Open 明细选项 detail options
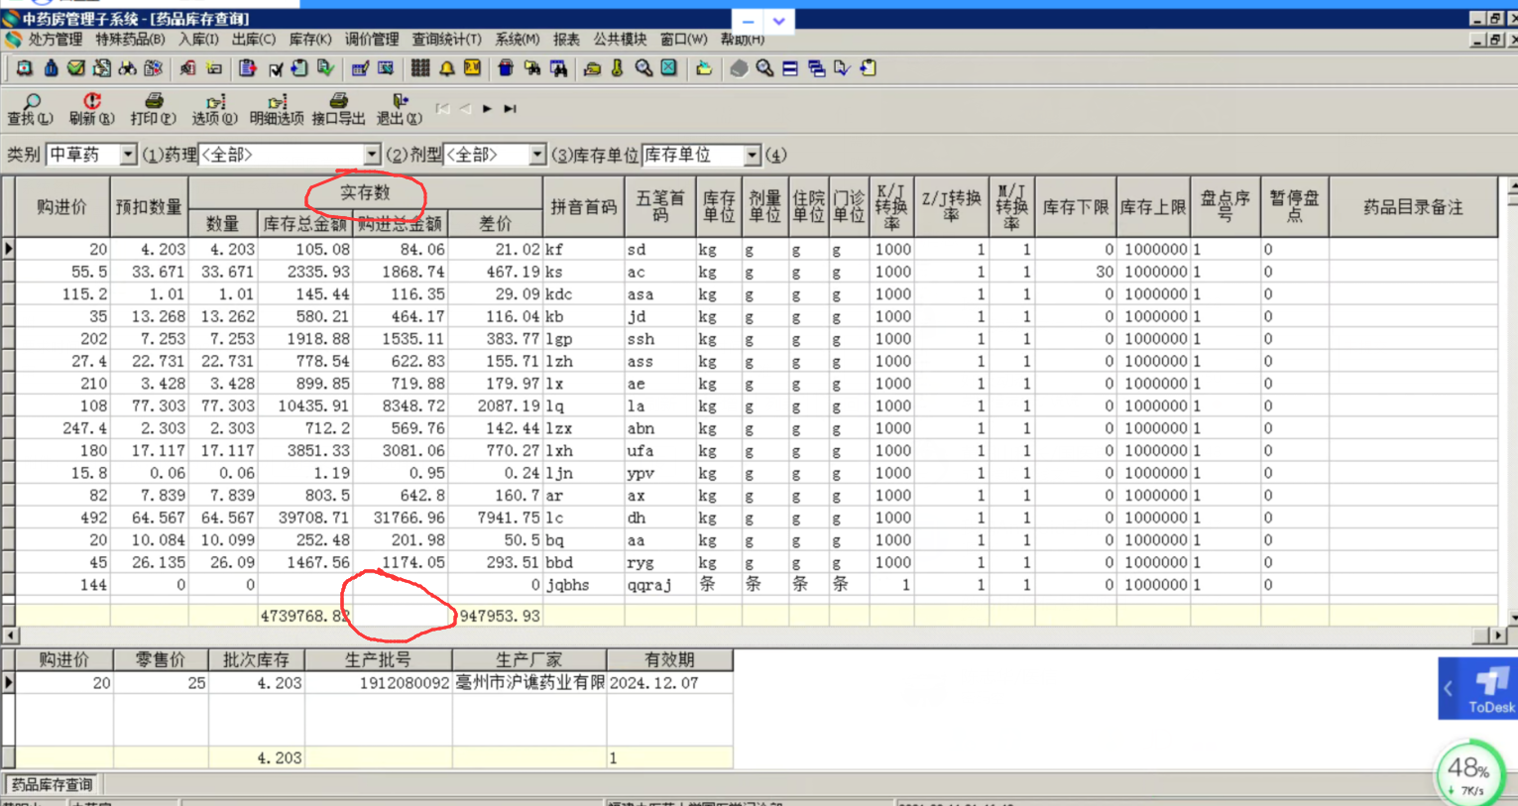 pos(277,108)
